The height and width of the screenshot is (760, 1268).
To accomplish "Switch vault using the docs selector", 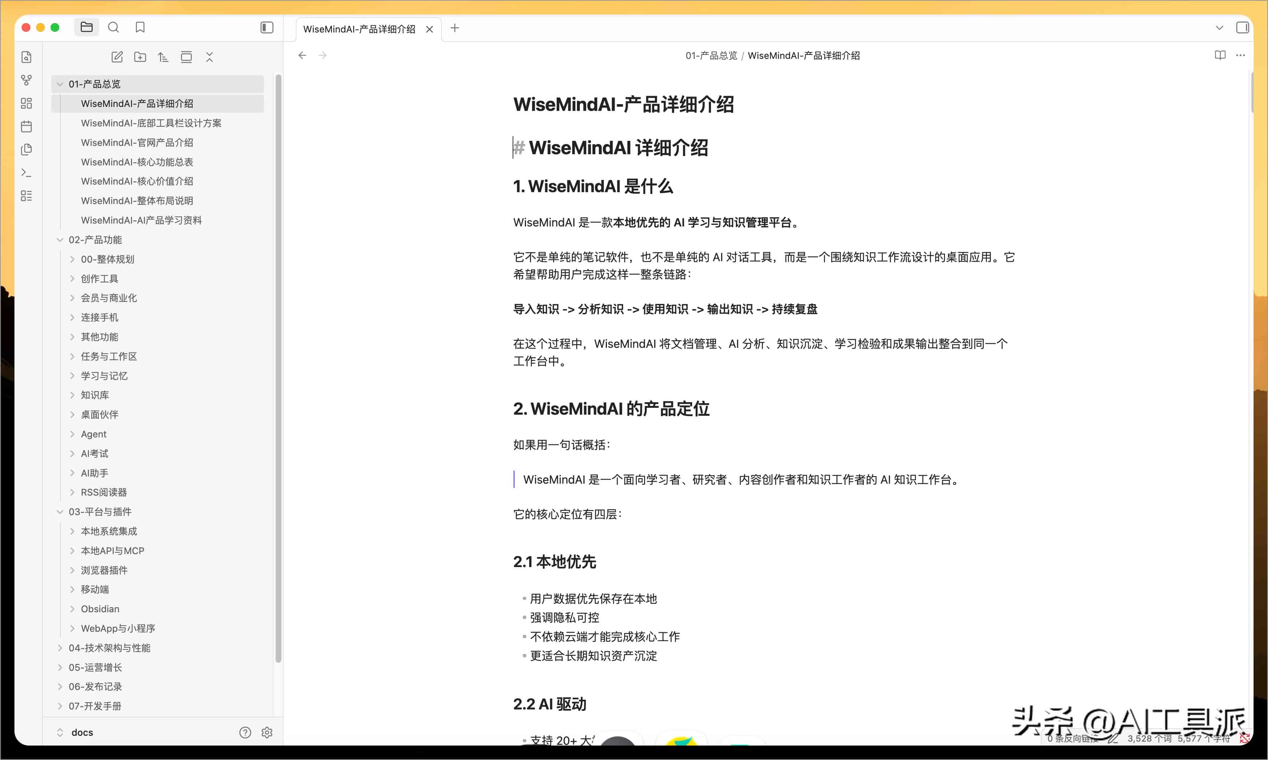I will coord(75,732).
